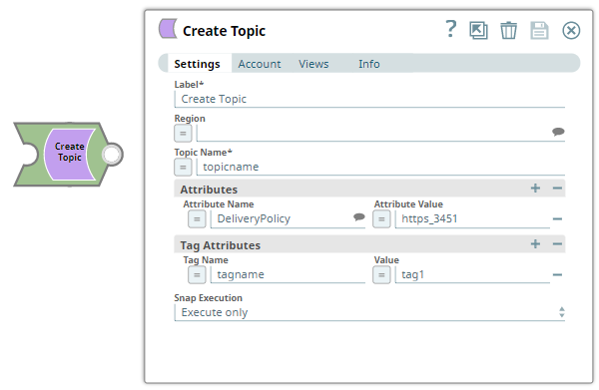Click the input view notch of the snap
Viewport: 599px width, 390px height.
[28, 155]
